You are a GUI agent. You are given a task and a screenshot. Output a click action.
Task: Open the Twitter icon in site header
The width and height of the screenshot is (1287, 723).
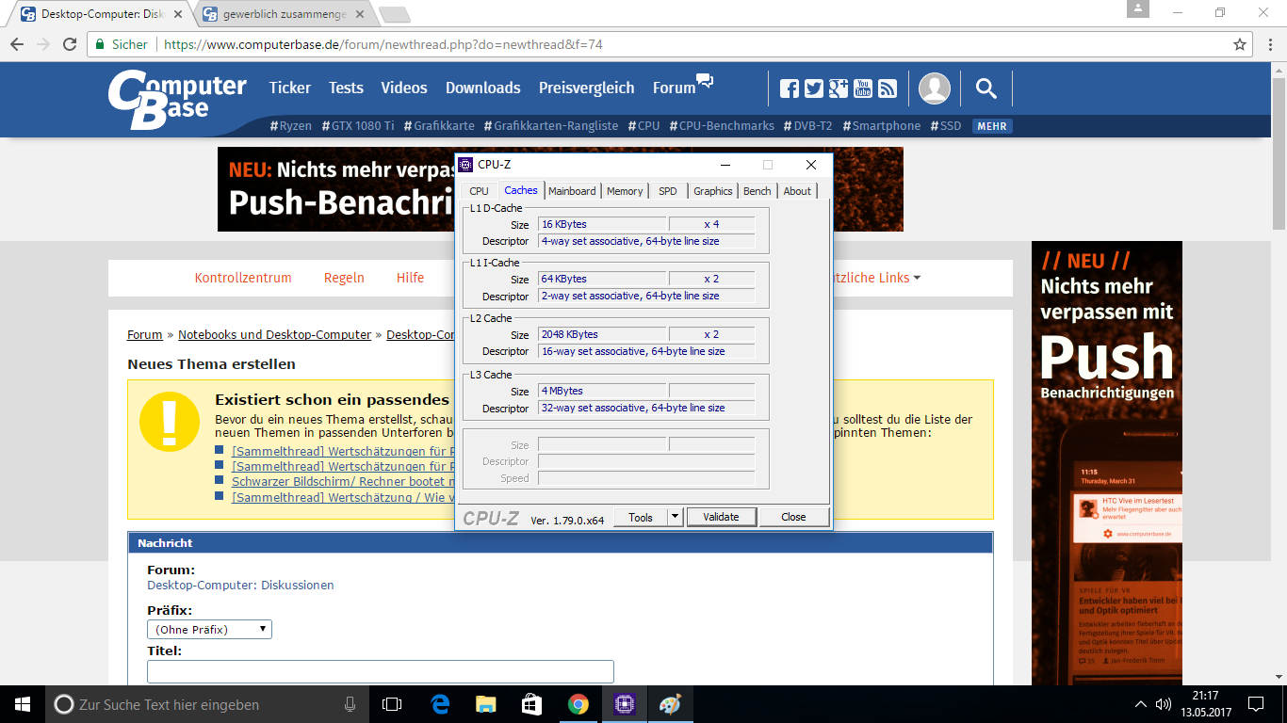point(814,88)
